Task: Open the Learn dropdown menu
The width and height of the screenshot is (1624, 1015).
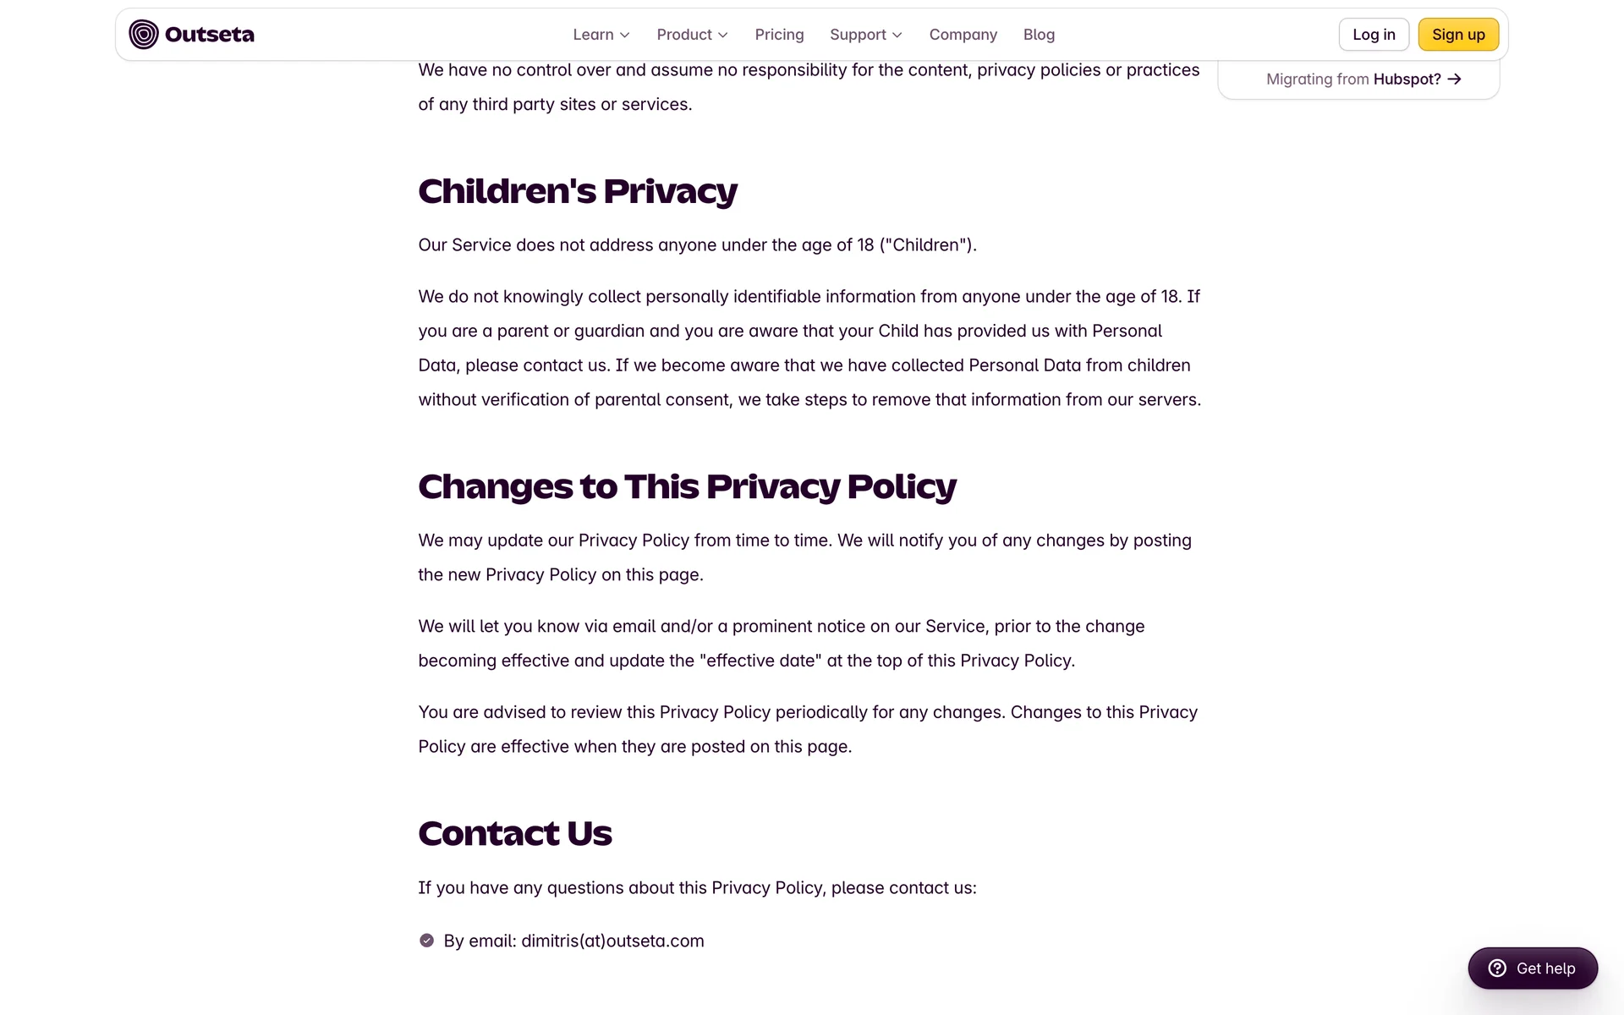Action: coord(594,35)
